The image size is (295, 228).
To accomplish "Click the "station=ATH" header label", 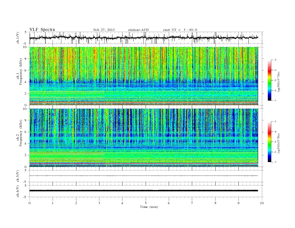I will click(138, 30).
